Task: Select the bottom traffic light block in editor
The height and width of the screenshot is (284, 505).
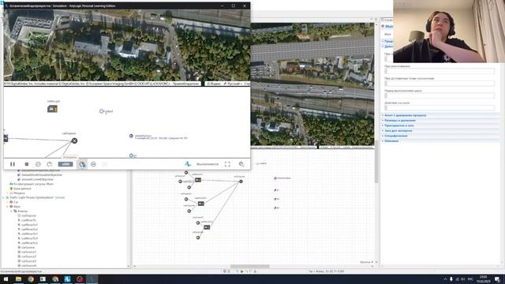Action: [207, 227]
